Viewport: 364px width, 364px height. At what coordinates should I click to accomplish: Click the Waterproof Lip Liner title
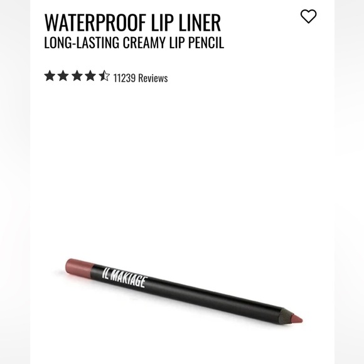(132, 23)
